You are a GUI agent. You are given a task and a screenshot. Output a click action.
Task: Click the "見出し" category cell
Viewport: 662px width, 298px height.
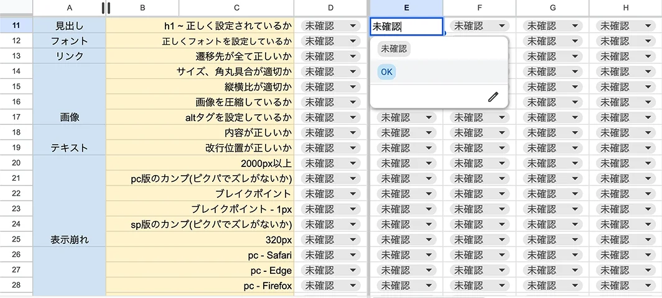pyautogui.click(x=69, y=26)
